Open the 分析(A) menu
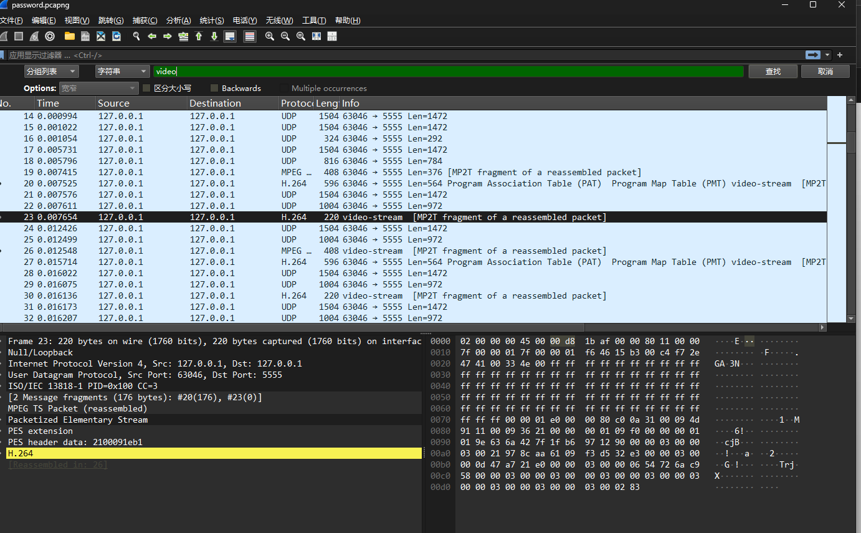 click(x=179, y=21)
